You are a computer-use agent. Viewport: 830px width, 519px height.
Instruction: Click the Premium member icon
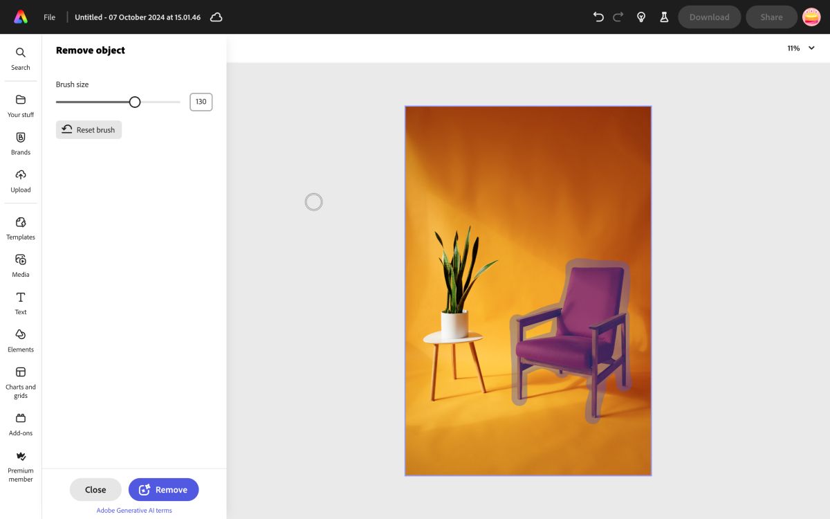20,458
